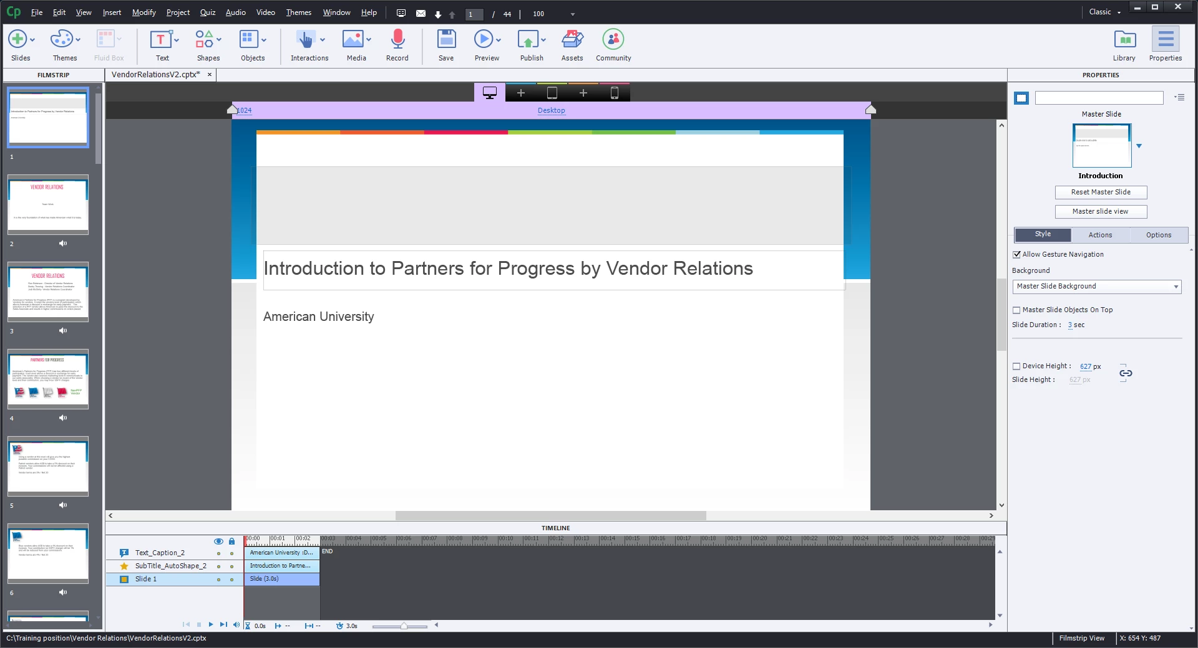The image size is (1198, 648).
Task: Toggle lock all objects padlock icon
Action: point(231,541)
